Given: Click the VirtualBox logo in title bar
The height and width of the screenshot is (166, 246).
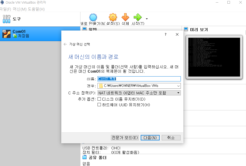Looking at the screenshot, I should 2,2.
